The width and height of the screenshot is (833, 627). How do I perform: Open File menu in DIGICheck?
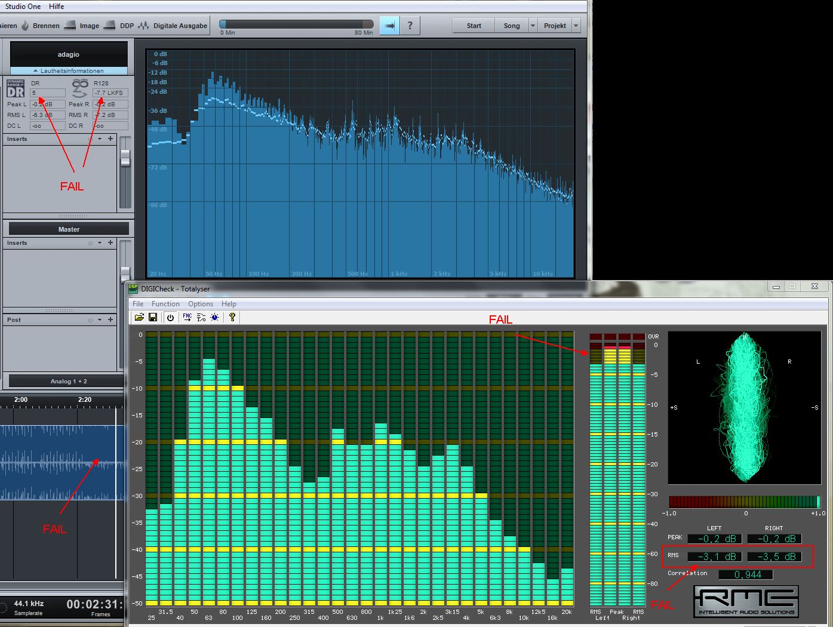click(138, 304)
